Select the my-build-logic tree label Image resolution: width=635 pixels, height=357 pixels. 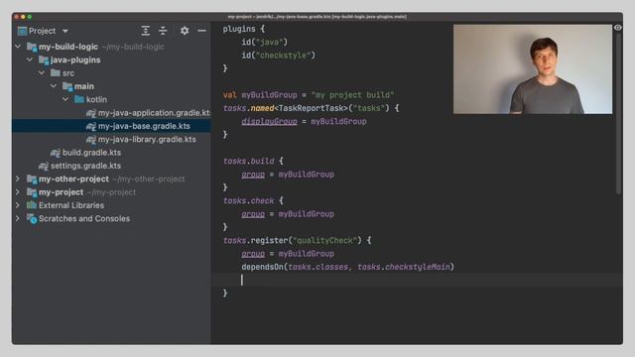pyautogui.click(x=68, y=47)
